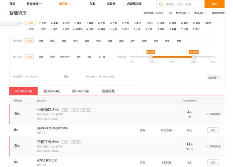Open the 志愿精品课 menu item
233x167 pixels.
134,4
